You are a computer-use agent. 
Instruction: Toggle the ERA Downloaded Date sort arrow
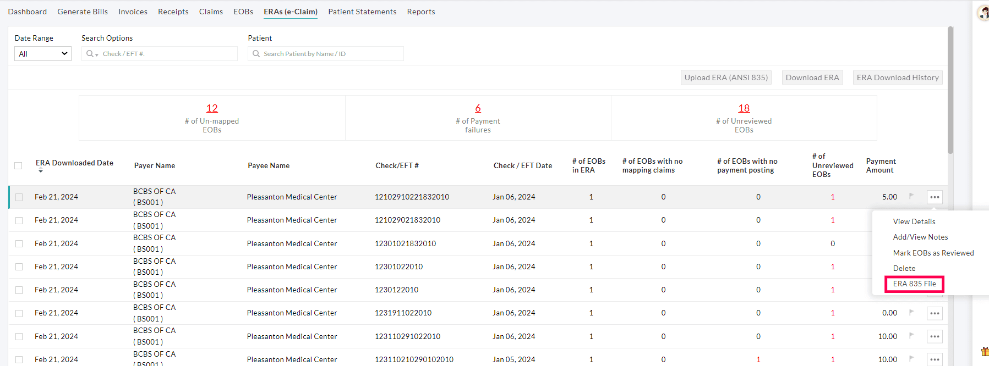[x=41, y=171]
